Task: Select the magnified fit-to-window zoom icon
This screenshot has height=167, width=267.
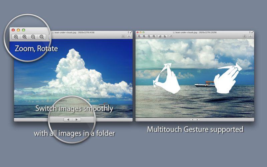Action: [41, 37]
